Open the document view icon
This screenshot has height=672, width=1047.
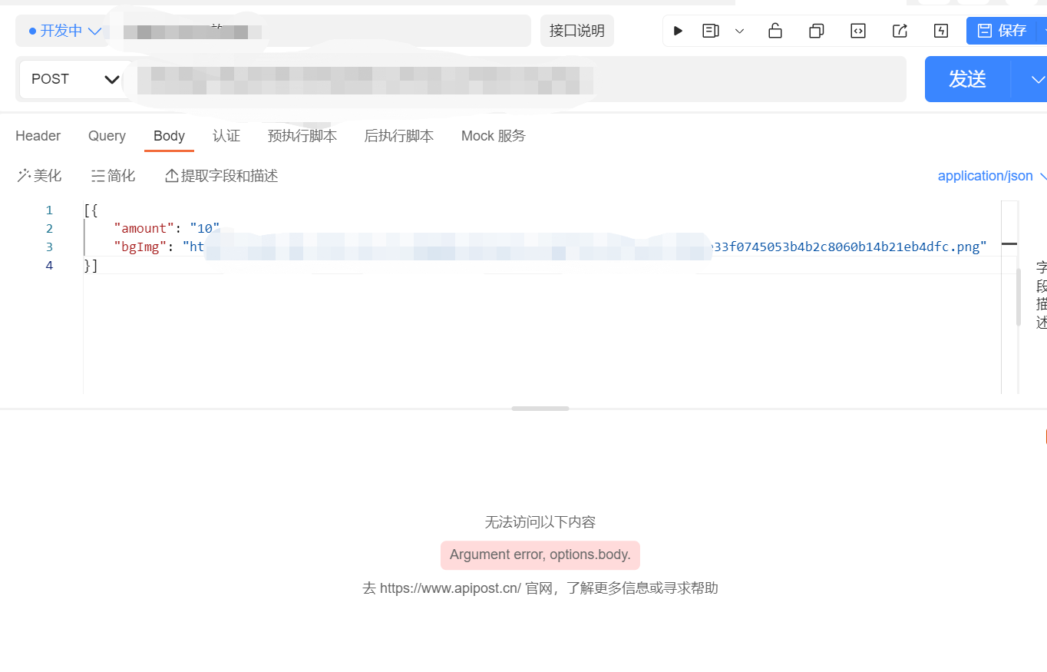coord(711,31)
